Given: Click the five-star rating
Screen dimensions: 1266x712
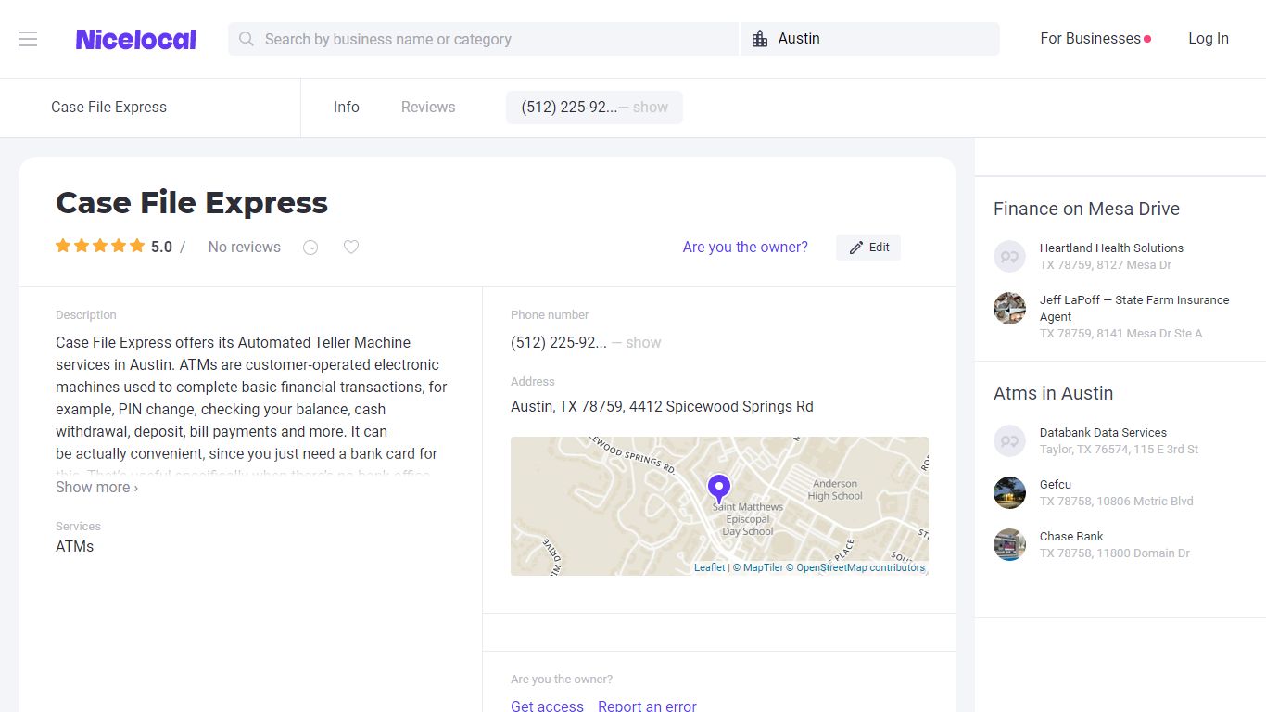Looking at the screenshot, I should coord(100,247).
